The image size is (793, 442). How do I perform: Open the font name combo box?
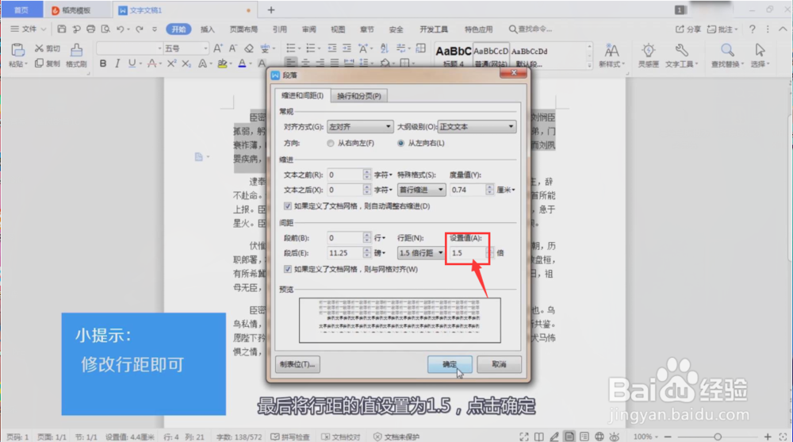coord(129,48)
